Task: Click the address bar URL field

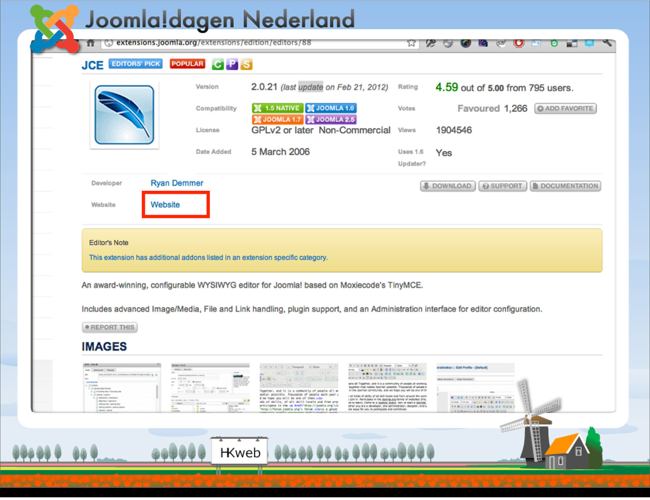Action: point(260,43)
